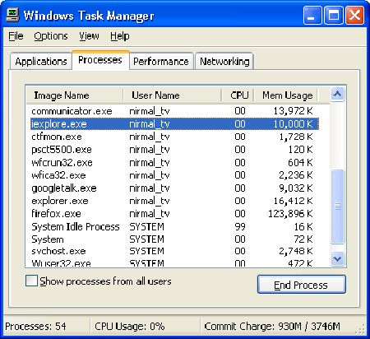Maximize the Task Manager window
370x339 pixels.
click(334, 15)
